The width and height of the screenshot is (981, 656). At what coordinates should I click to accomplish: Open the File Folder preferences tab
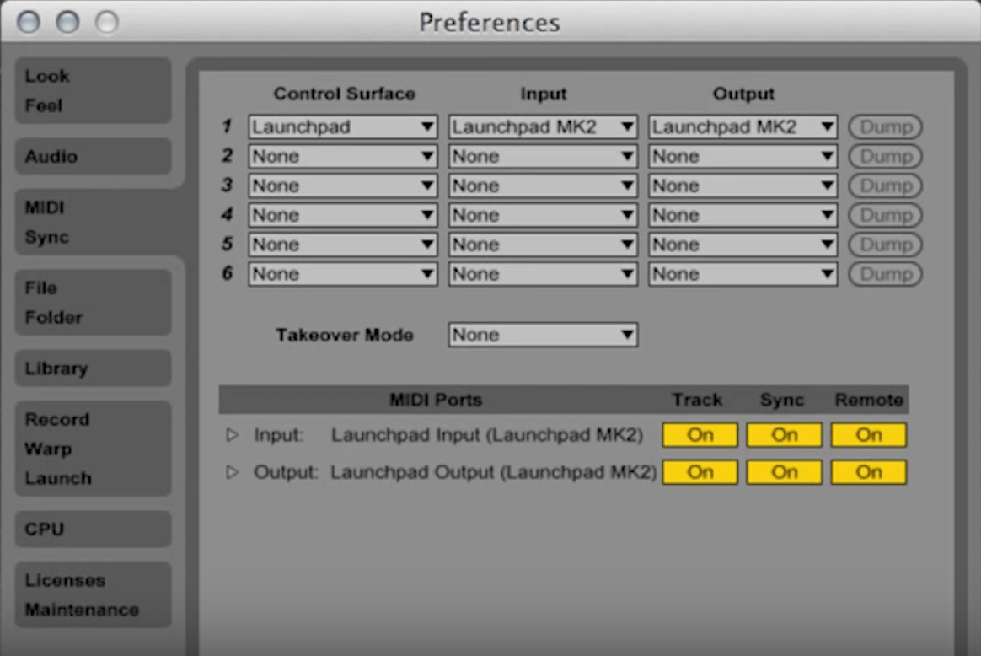click(x=94, y=303)
